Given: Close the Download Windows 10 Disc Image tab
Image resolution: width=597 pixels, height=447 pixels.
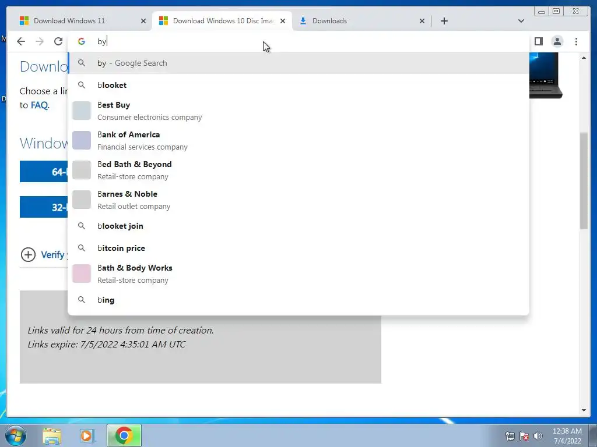Looking at the screenshot, I should (x=283, y=21).
